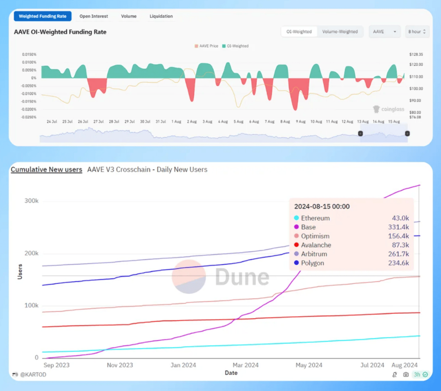
Task: Click the camera screenshot icon
Action: 406,375
